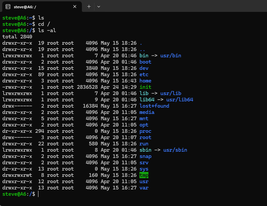Click the 'opt' directory name

[x=144, y=125]
